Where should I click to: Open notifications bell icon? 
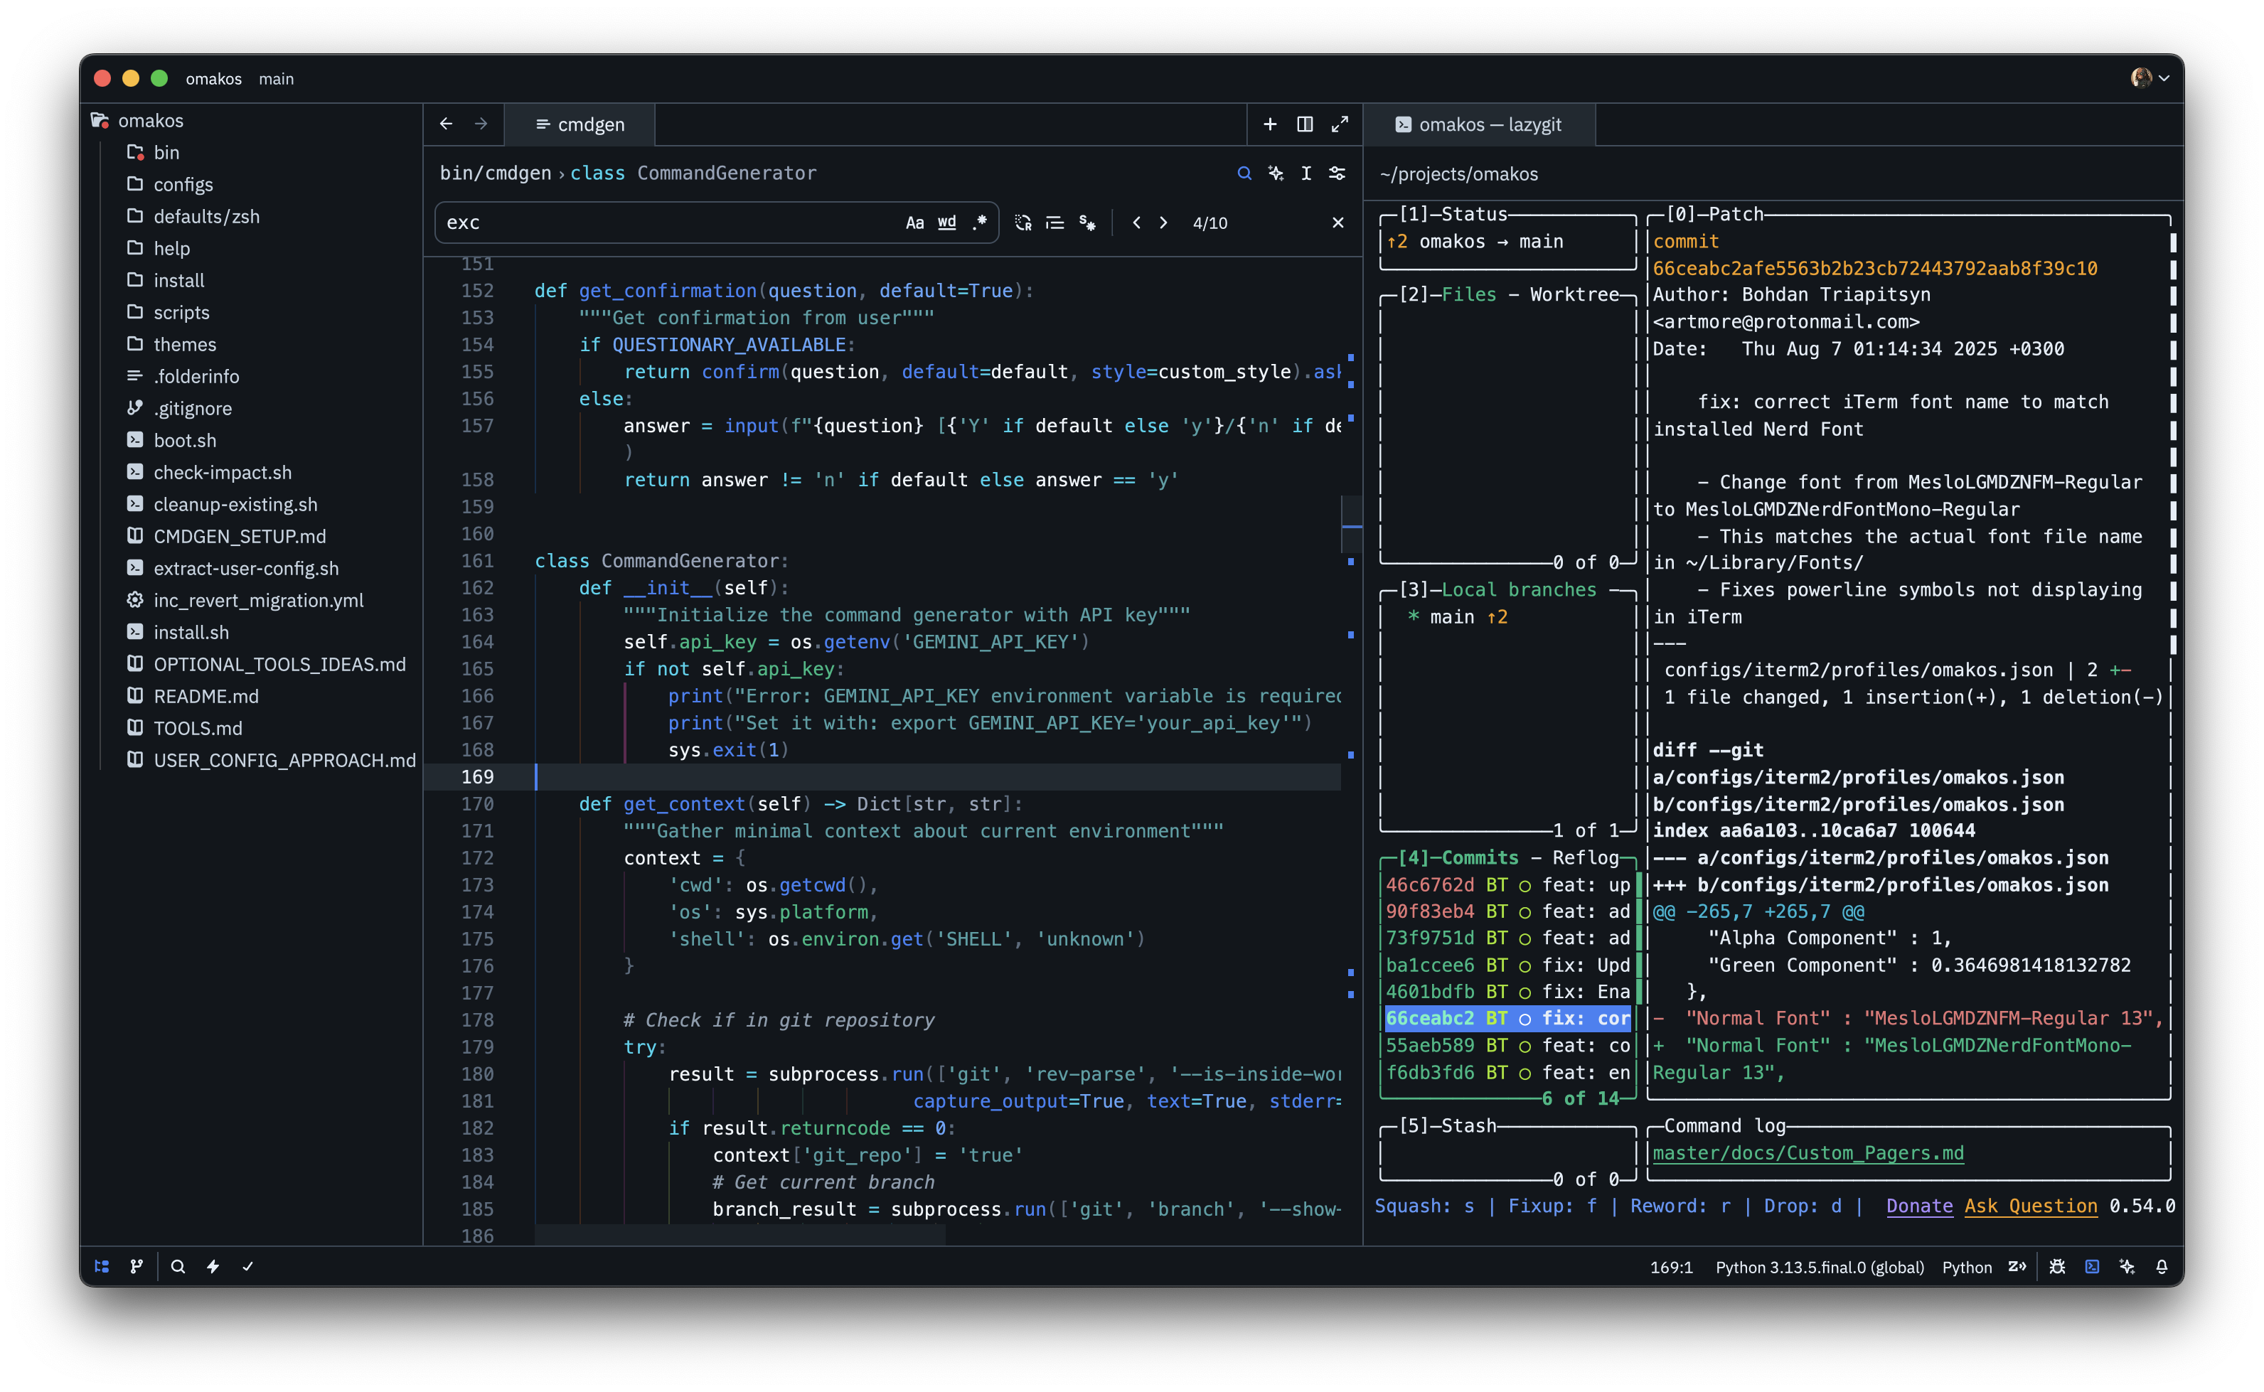coord(2162,1267)
